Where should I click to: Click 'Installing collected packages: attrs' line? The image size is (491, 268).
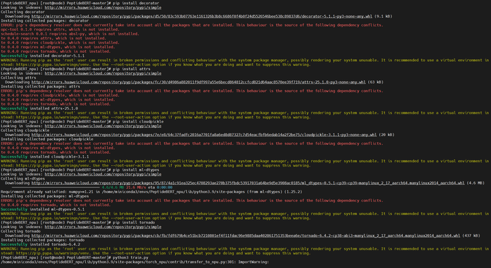coord(40,86)
